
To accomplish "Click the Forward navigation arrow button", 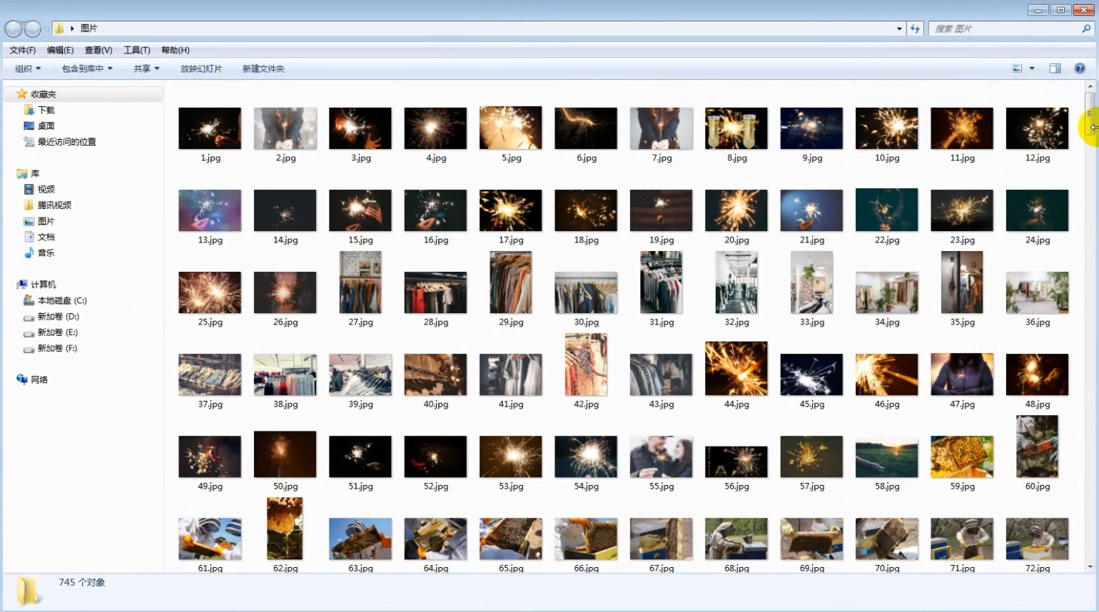I will [33, 29].
